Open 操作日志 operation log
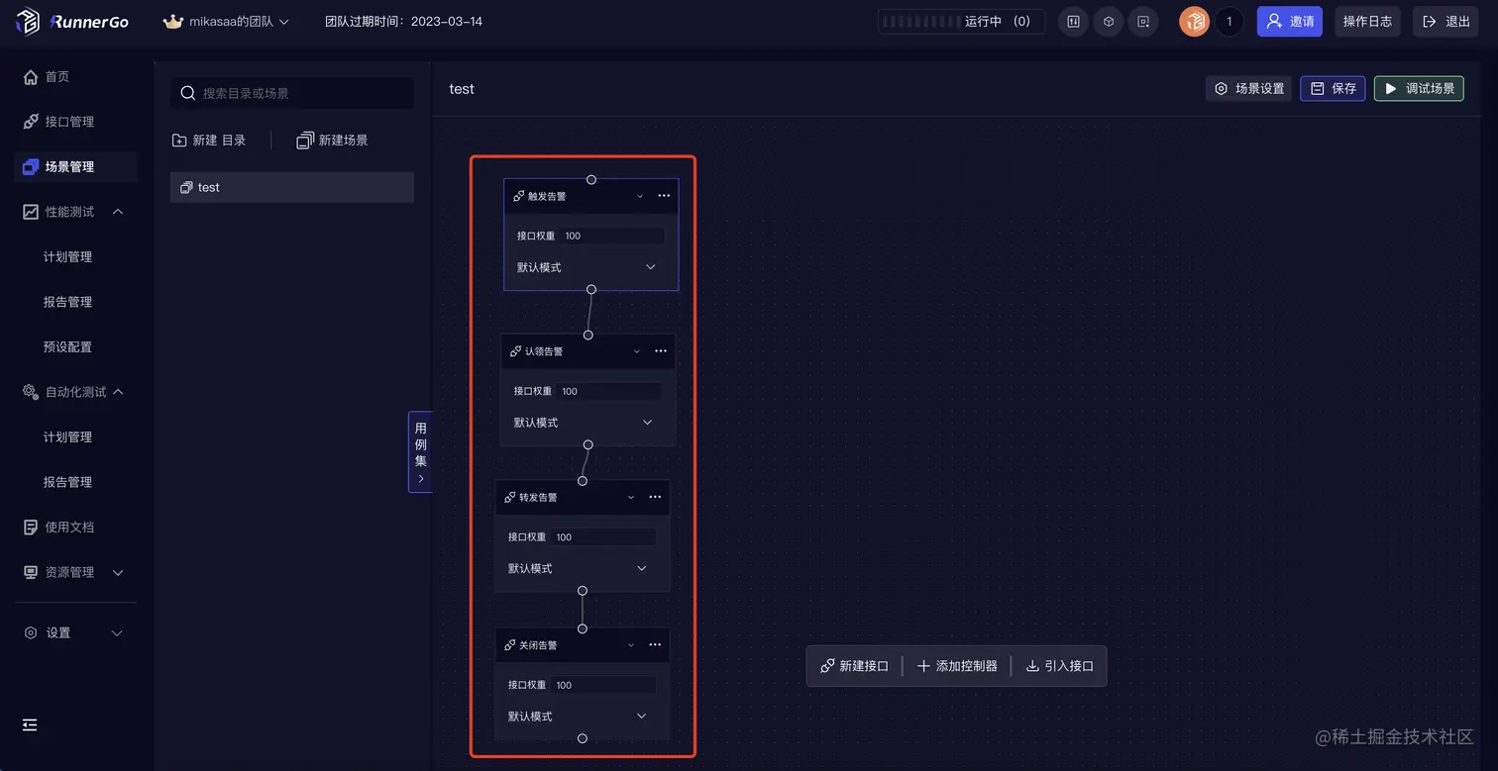This screenshot has height=771, width=1498. click(x=1367, y=21)
